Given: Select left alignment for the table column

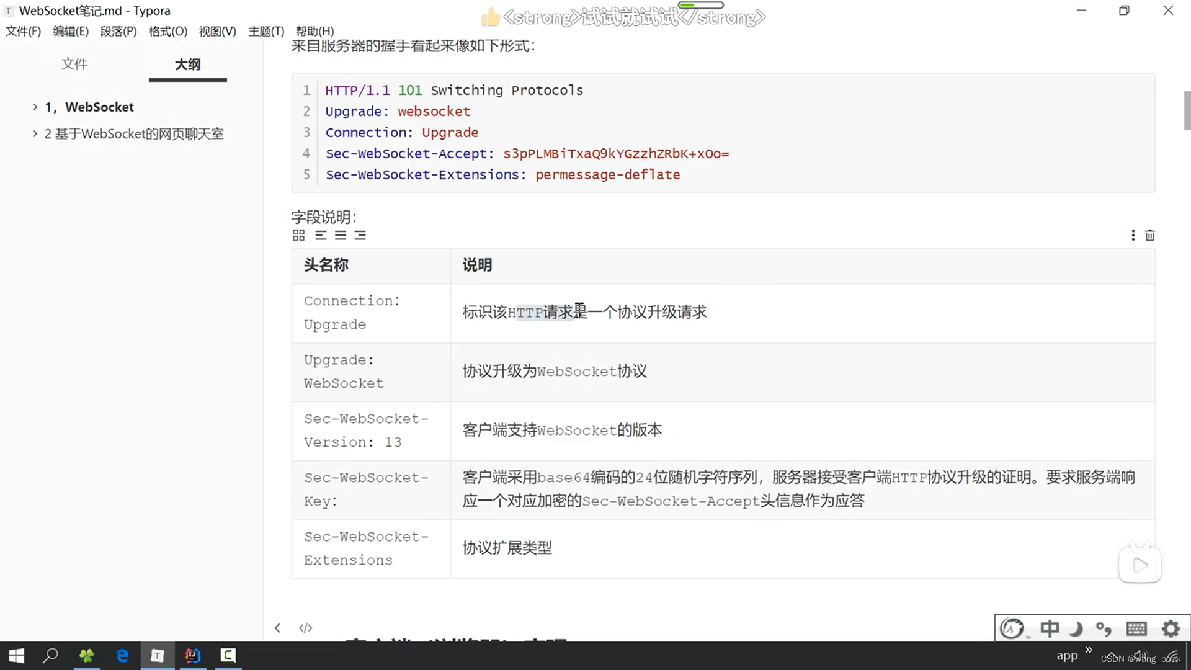Looking at the screenshot, I should (x=320, y=234).
